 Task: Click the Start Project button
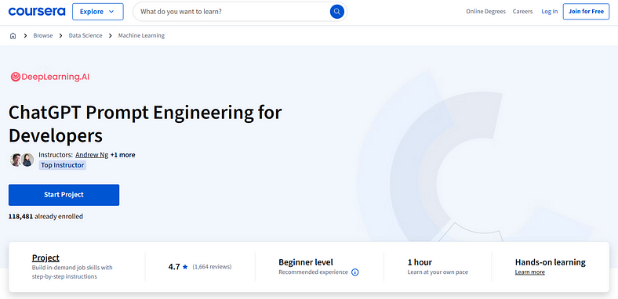tap(64, 195)
